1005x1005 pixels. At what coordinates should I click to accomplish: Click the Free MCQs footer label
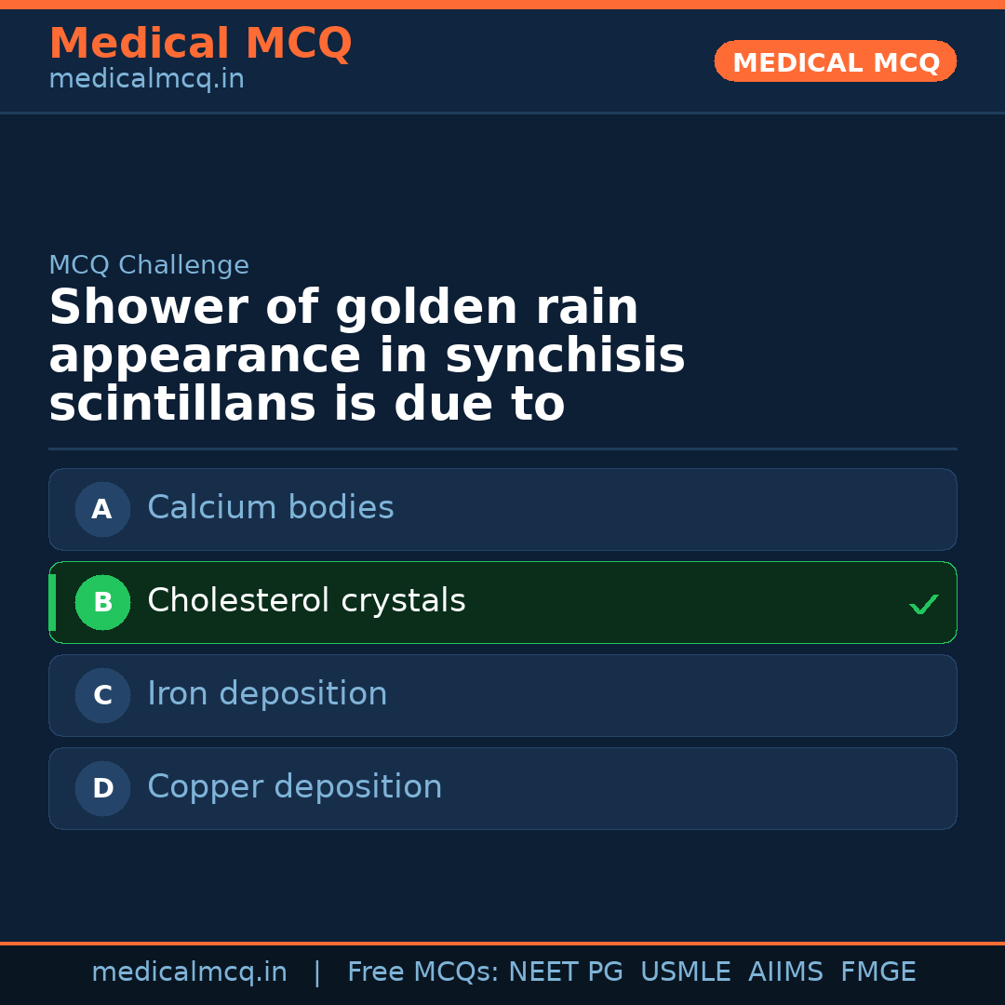tap(422, 972)
